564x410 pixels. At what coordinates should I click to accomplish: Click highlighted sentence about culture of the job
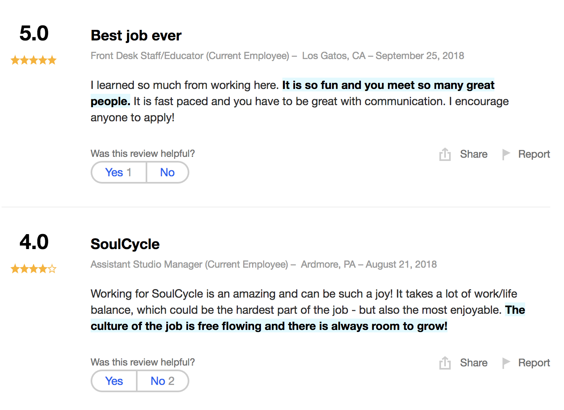tap(269, 326)
